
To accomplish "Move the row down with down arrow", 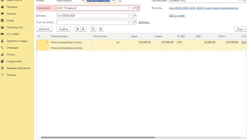I will pyautogui.click(x=83, y=29).
